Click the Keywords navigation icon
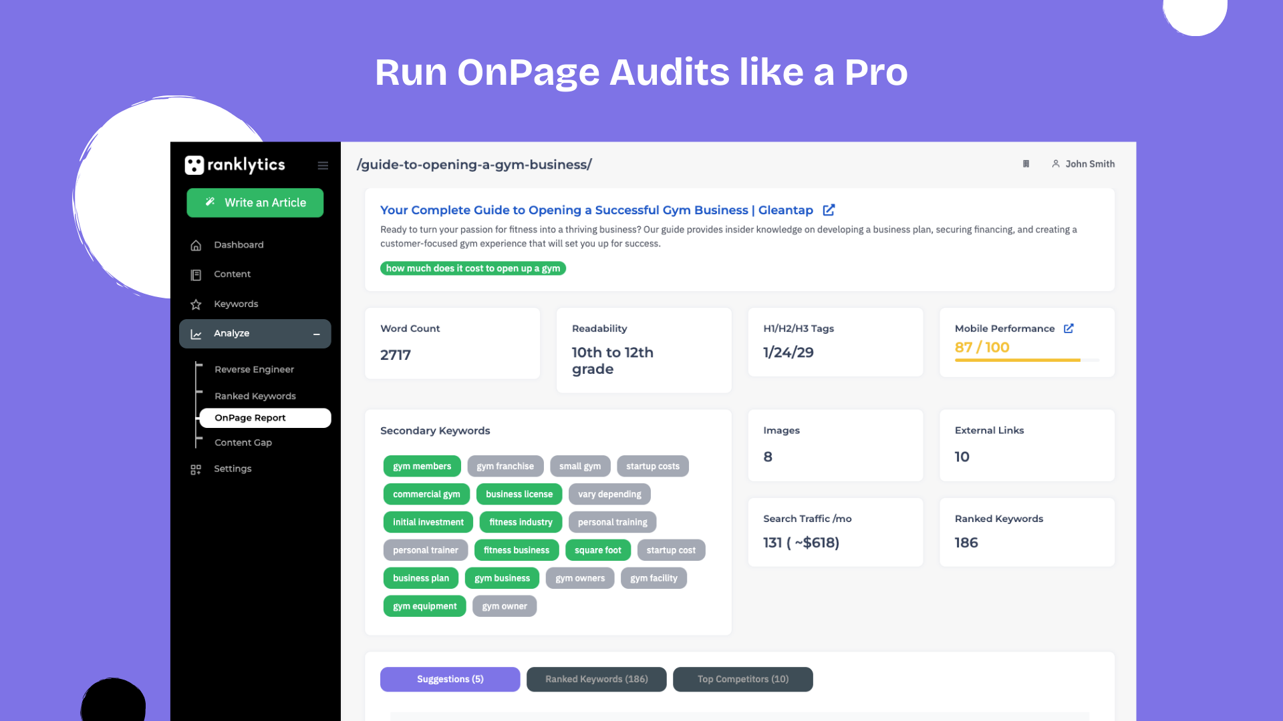The image size is (1283, 721). click(196, 304)
